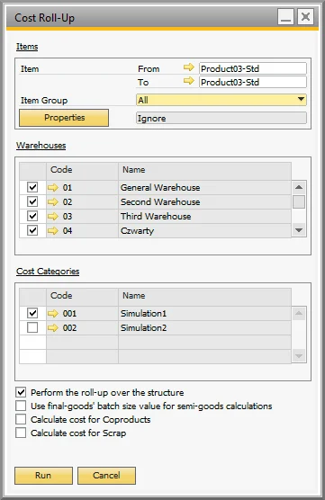Click the Properties button
325x500 pixels.
(64, 118)
